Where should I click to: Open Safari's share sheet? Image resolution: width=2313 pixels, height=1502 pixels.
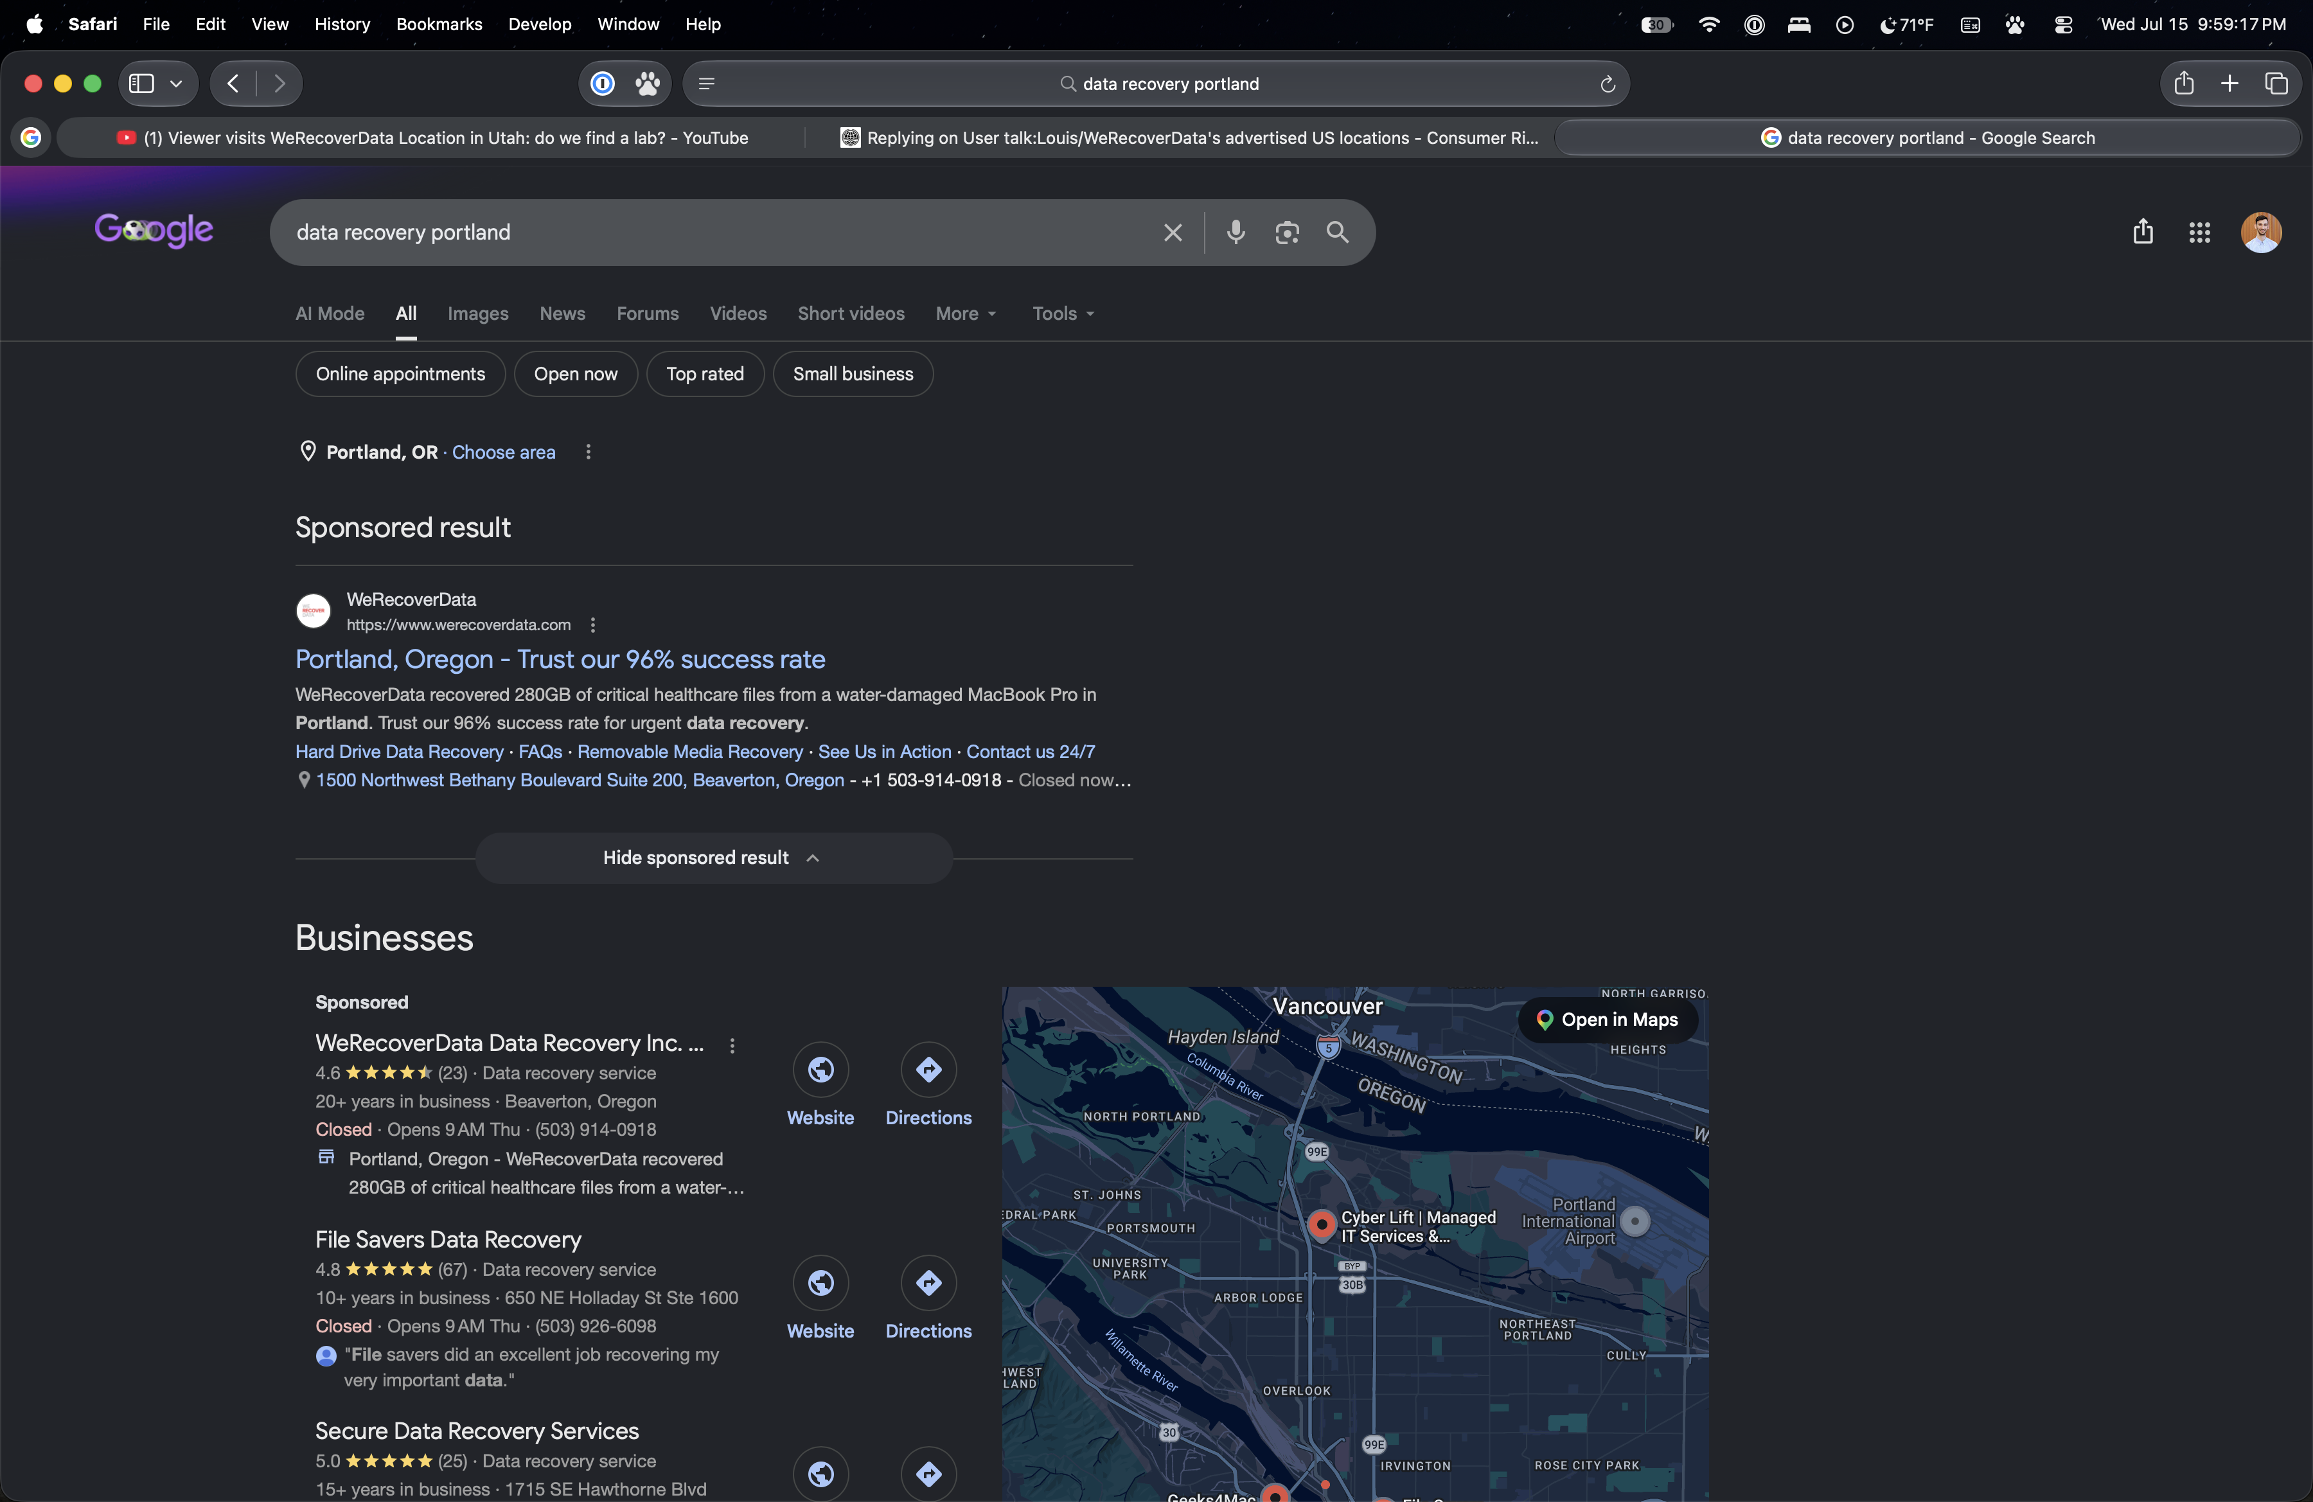click(2184, 84)
